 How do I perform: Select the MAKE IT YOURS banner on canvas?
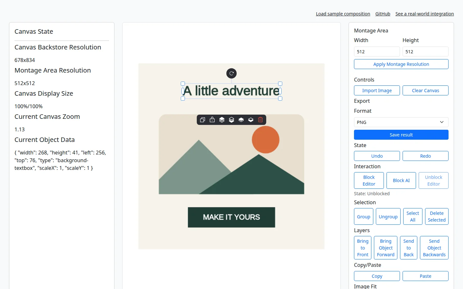coord(232,217)
